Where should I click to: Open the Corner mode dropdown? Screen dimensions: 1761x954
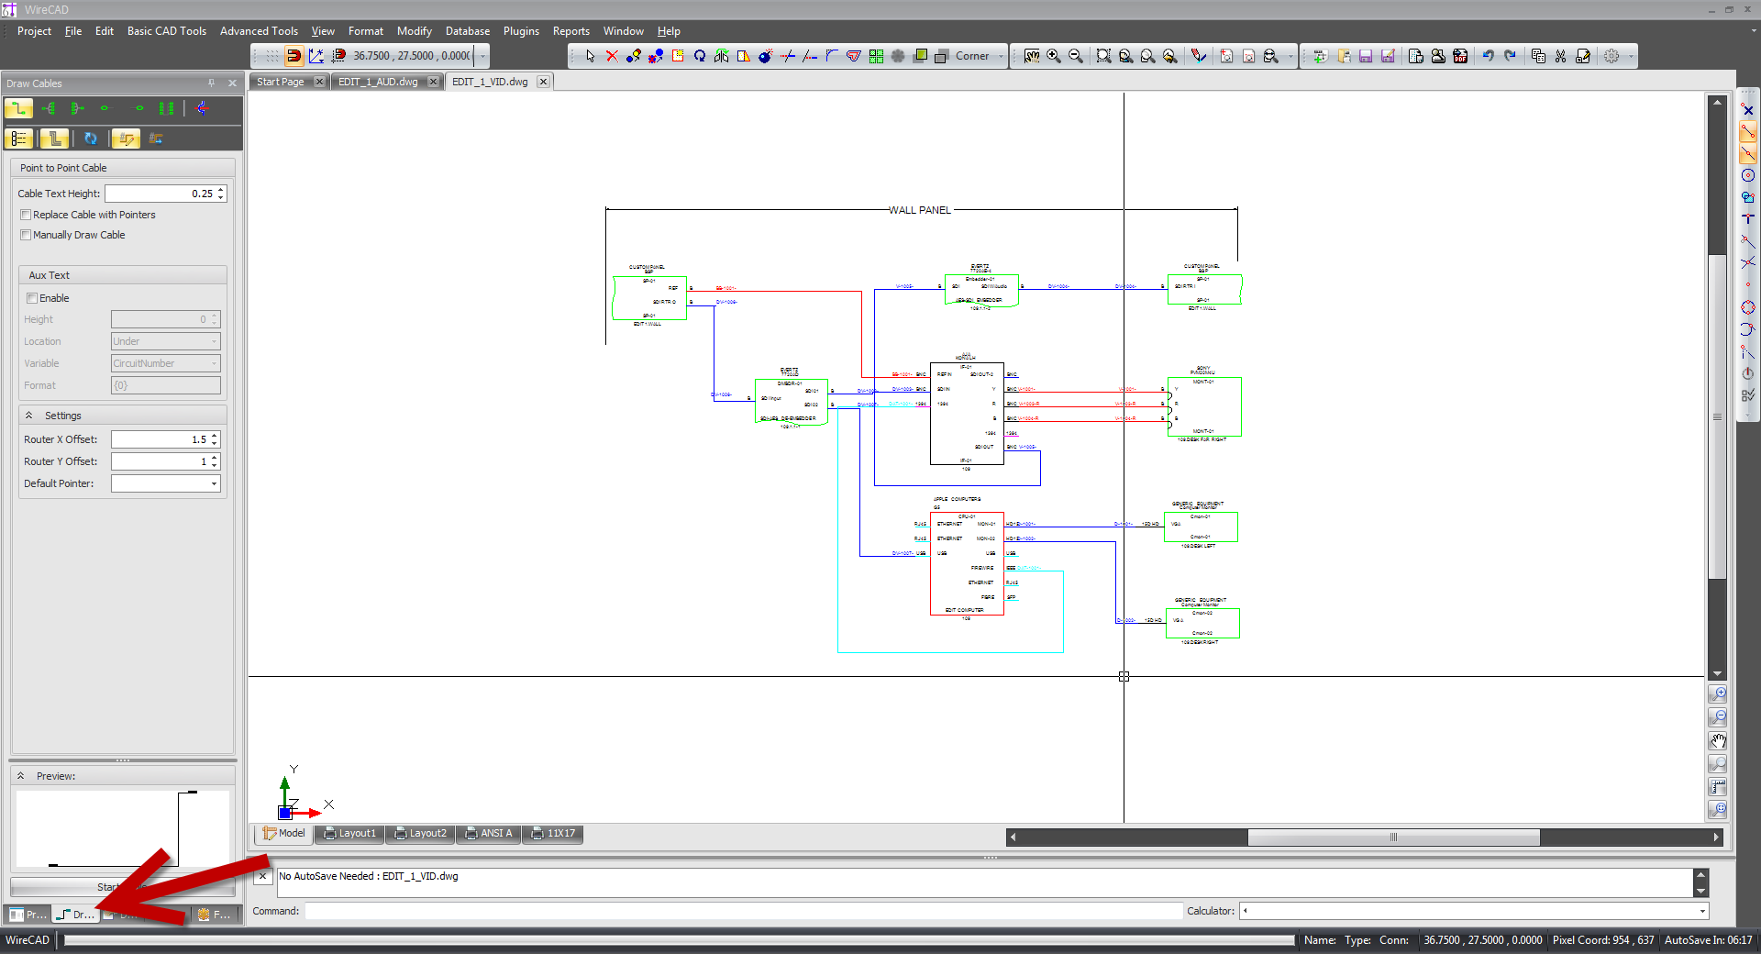pyautogui.click(x=1001, y=56)
